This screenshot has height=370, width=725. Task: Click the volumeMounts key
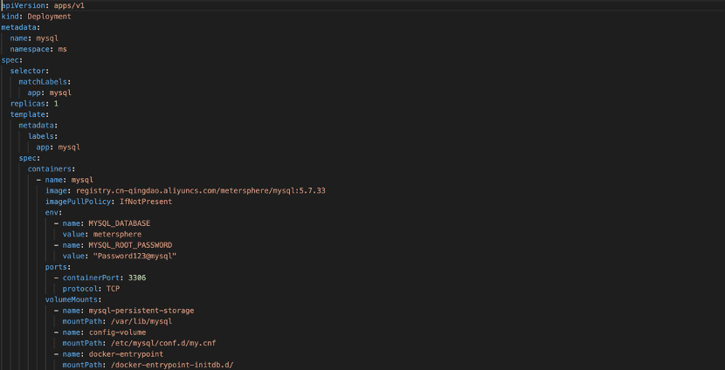pos(73,300)
